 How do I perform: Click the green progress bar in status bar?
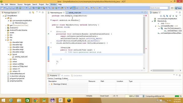pyautogui.click(x=177, y=96)
